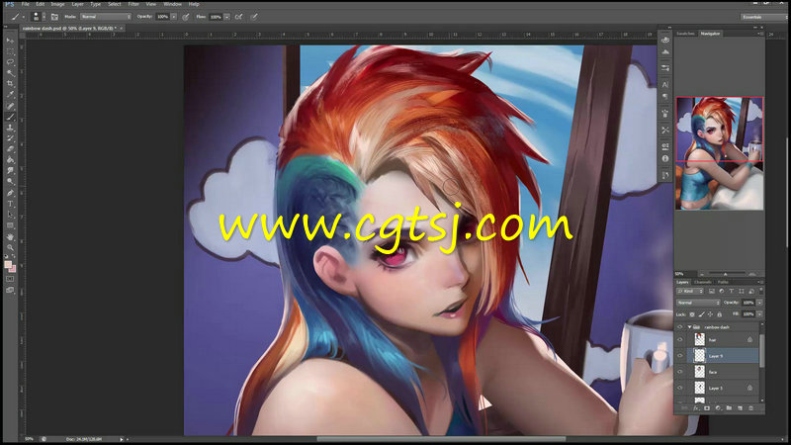Select the Magic Wand tool

pyautogui.click(x=10, y=73)
